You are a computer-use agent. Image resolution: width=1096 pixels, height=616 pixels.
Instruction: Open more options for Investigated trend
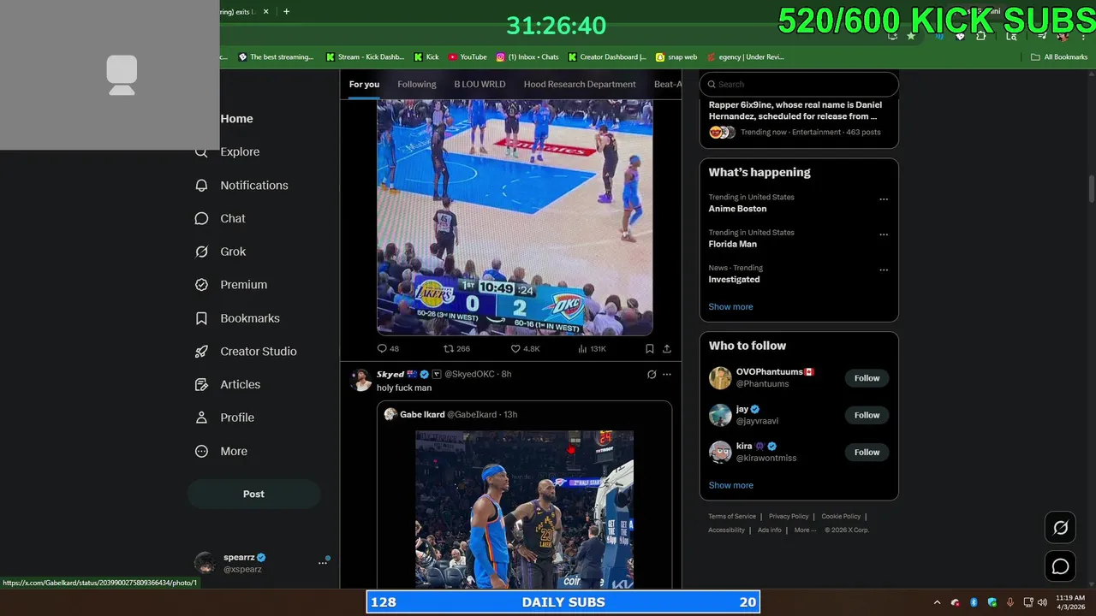(x=884, y=269)
